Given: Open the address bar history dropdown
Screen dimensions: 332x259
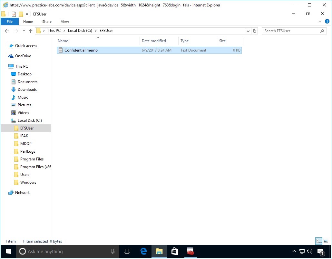Looking at the screenshot, I should (248, 31).
